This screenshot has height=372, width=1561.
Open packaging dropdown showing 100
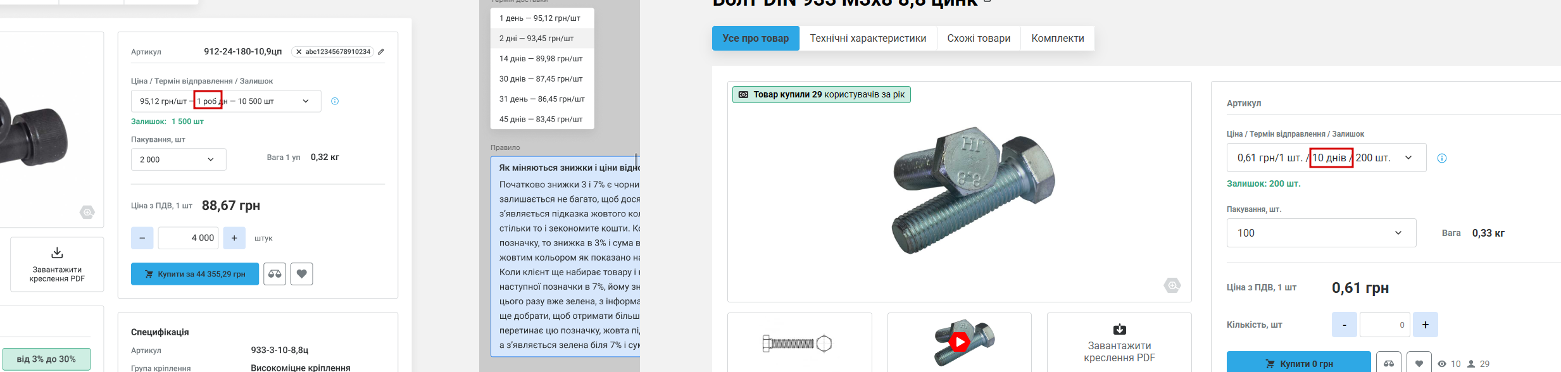[1321, 233]
